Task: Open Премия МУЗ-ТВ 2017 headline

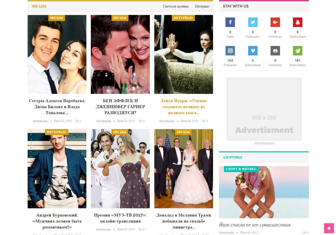Action: tap(120, 218)
